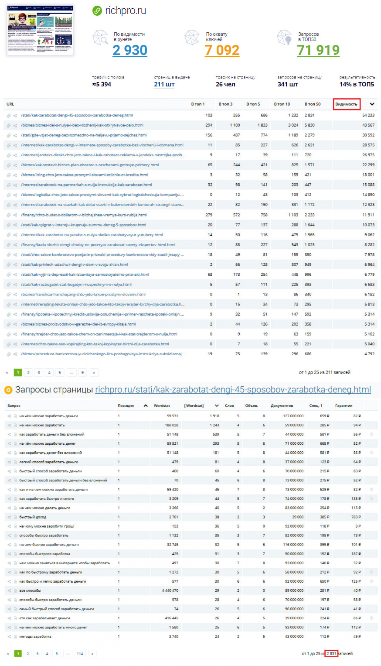Sort queries by the Документов column
Viewport: 381px width, 666px height.
pos(282,406)
